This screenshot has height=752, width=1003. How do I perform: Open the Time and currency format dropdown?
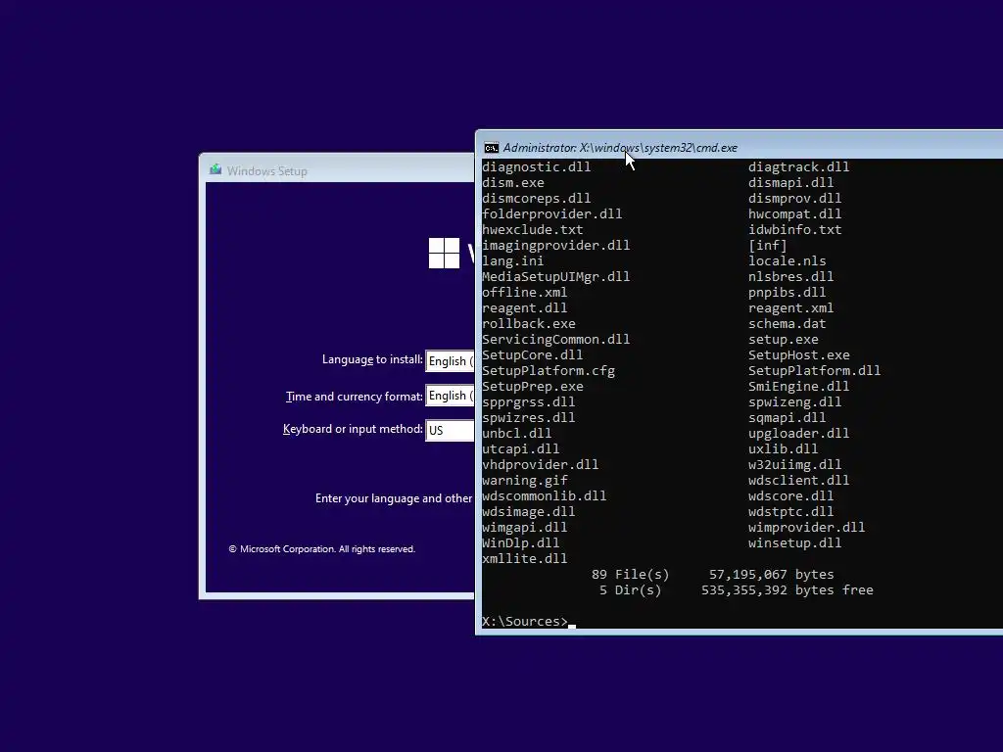451,396
